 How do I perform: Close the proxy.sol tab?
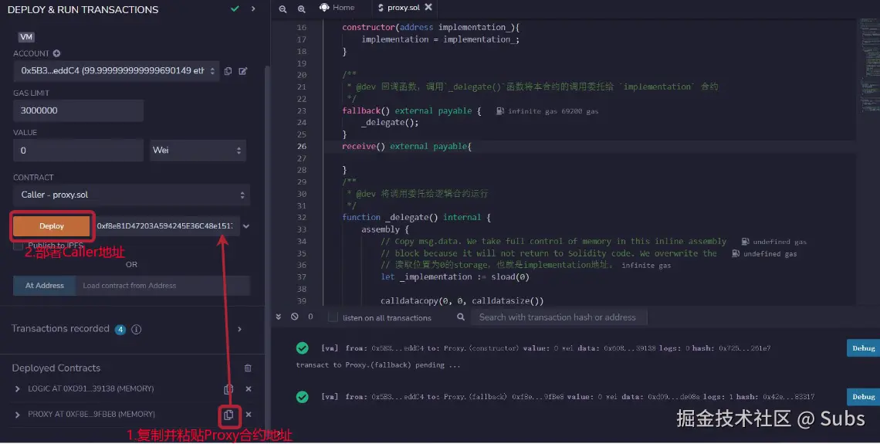coord(428,7)
